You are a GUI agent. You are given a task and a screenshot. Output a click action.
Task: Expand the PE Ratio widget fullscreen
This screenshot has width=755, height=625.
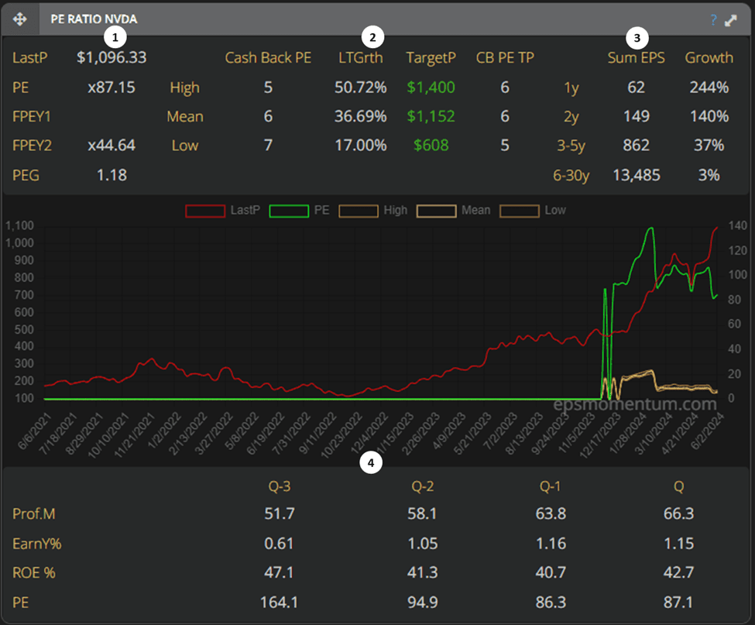(730, 19)
